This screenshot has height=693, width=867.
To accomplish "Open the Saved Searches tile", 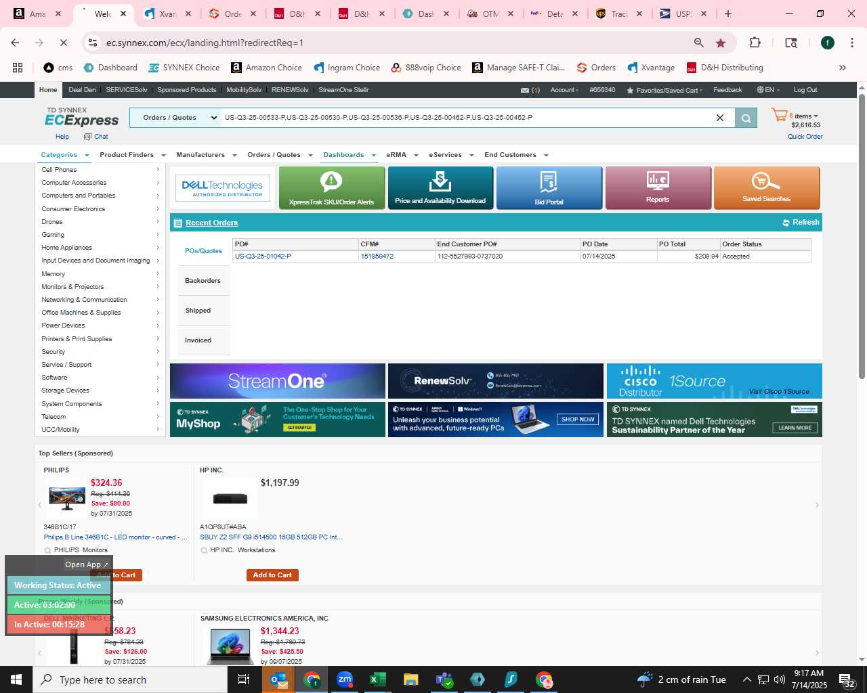I will (x=766, y=188).
